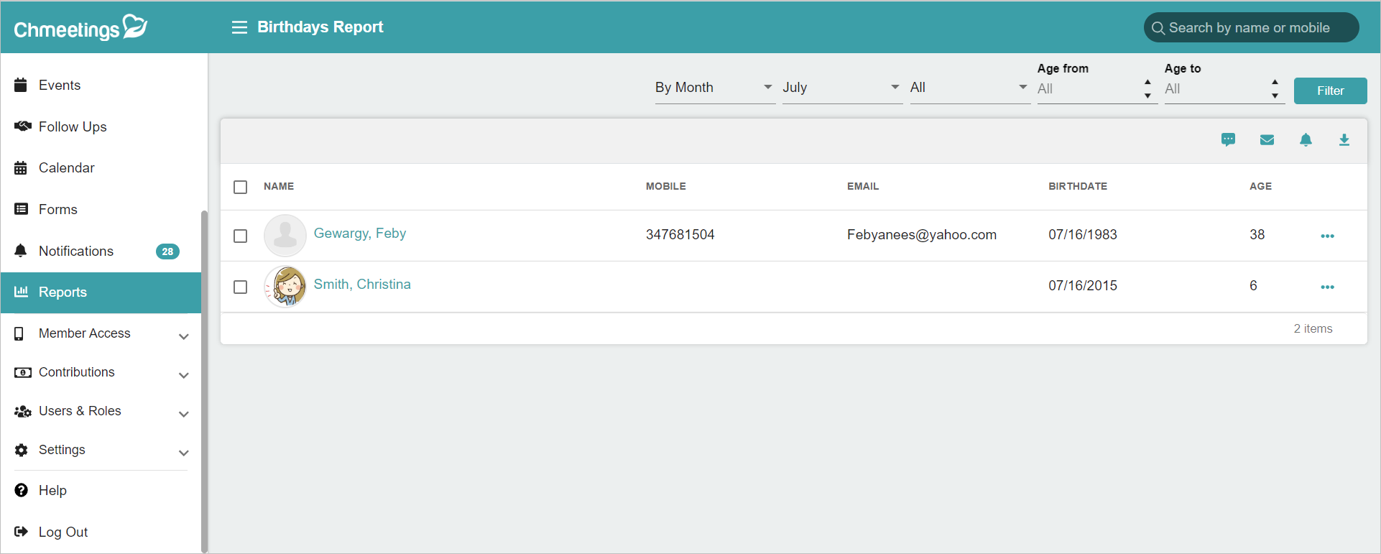Click the Calendar grid icon
This screenshot has width=1381, height=554.
21,167
